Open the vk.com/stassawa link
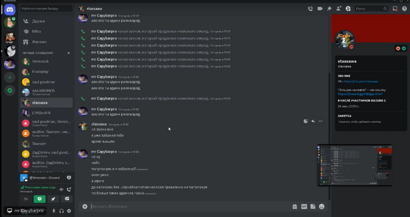The height and width of the screenshot is (217, 410). click(x=361, y=82)
